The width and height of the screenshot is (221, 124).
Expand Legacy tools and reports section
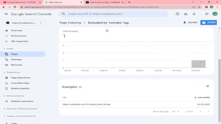coord(4,116)
